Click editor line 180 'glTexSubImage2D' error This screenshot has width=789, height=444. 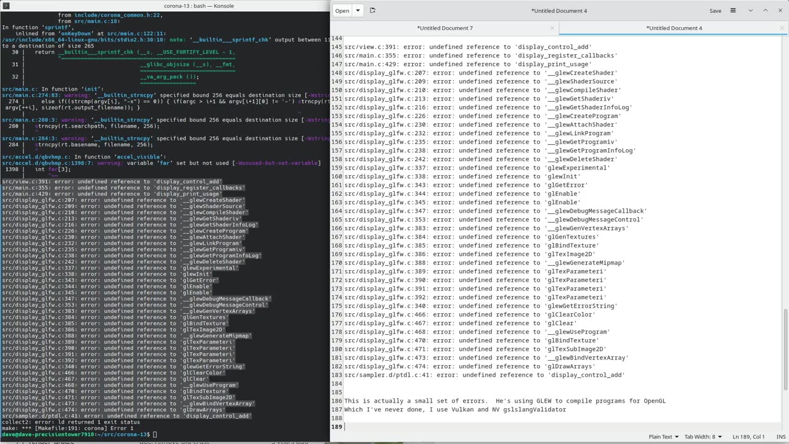(475, 349)
